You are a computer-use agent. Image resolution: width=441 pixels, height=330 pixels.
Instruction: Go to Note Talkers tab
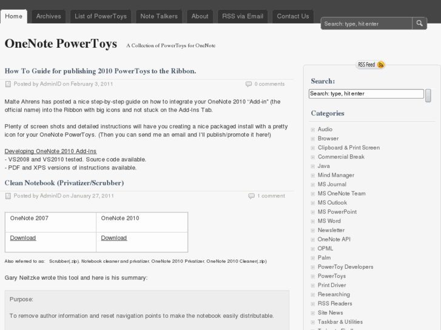pos(159,16)
